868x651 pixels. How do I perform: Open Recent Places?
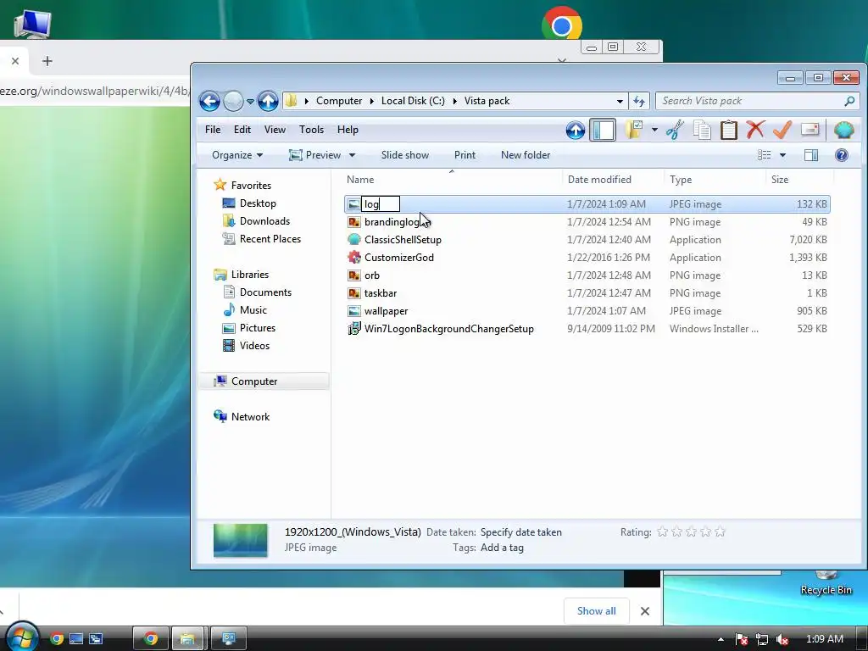(x=270, y=238)
